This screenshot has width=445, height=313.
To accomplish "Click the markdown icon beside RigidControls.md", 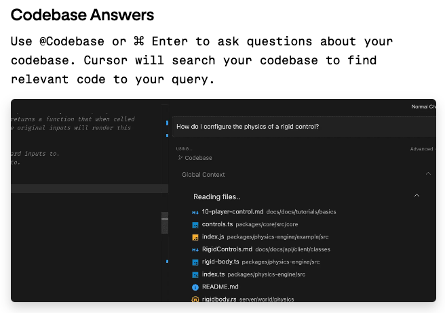I will (x=195, y=249).
